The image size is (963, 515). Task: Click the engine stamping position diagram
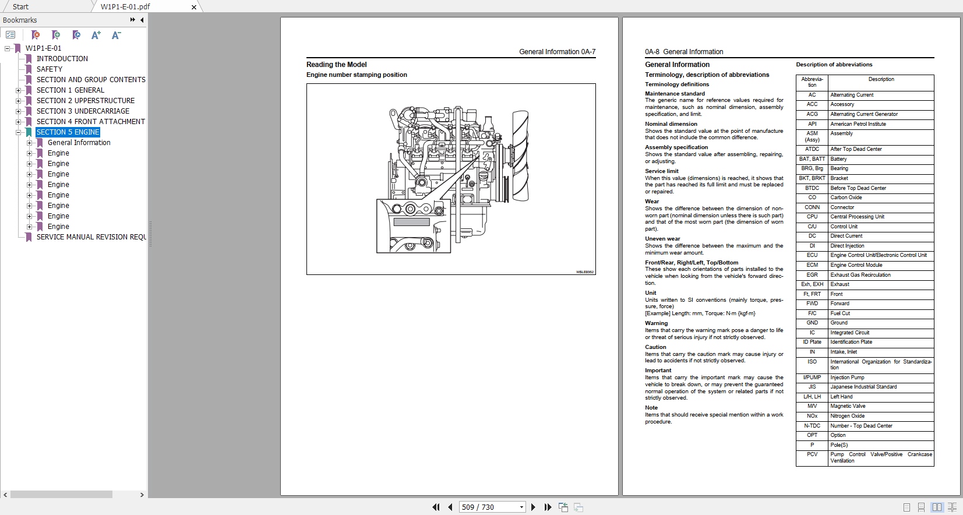point(451,179)
